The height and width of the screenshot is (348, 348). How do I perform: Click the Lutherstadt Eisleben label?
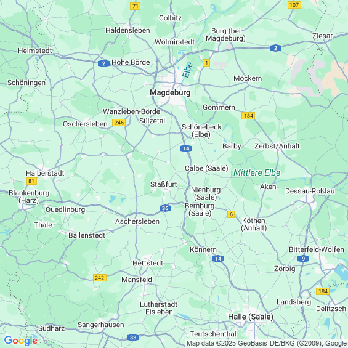point(159,308)
